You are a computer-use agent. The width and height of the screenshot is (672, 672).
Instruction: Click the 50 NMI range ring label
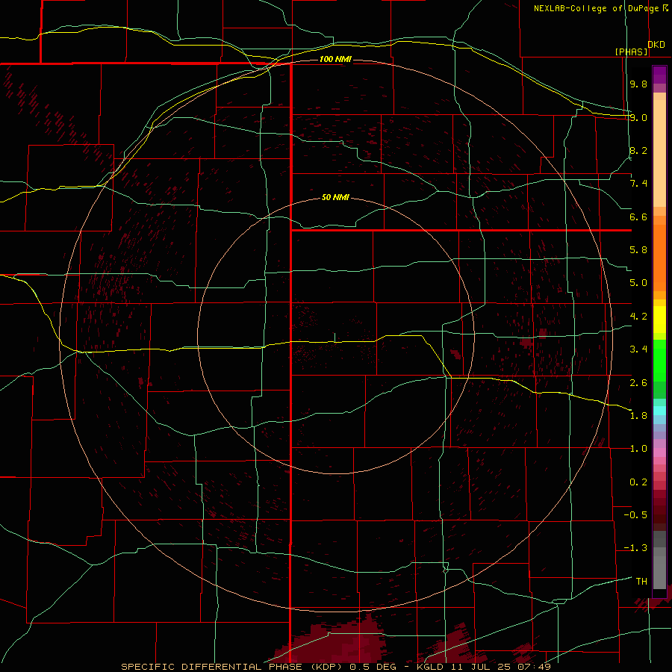335,197
